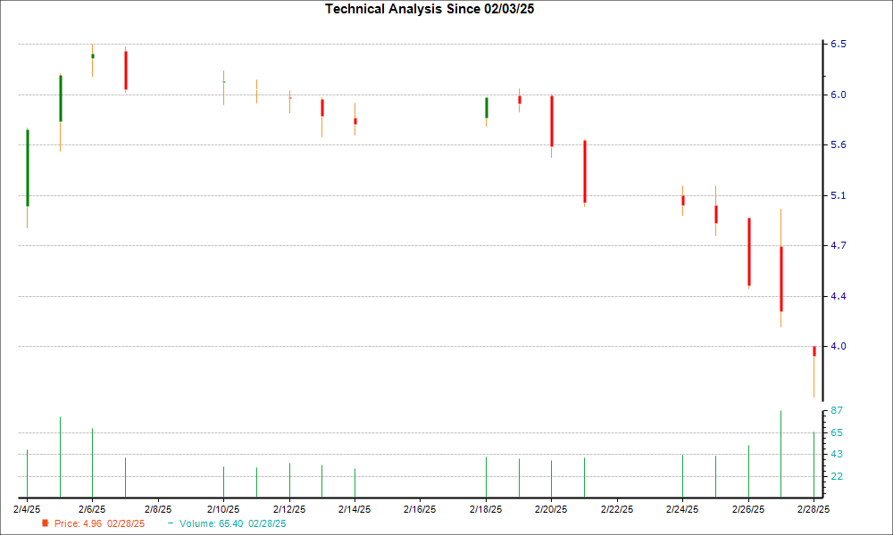The height and width of the screenshot is (535, 893).
Task: Select the 2/28/25 date label
Action: 812,509
